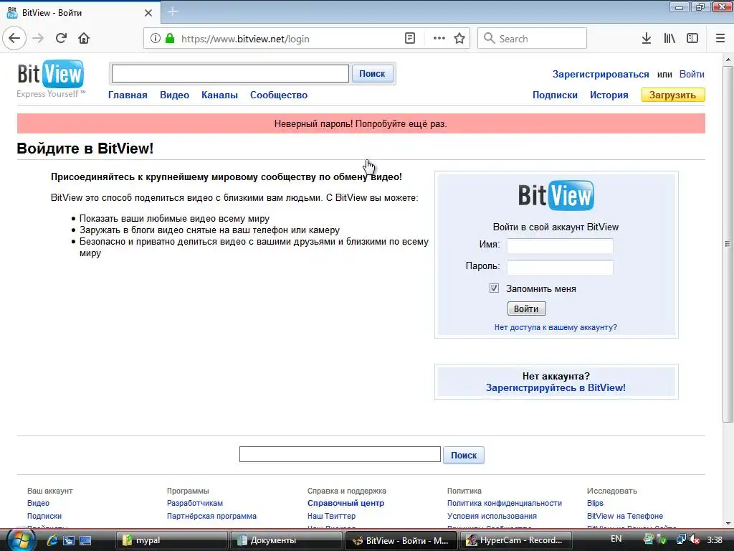
Task: Open the browser home icon
Action: pyautogui.click(x=84, y=39)
